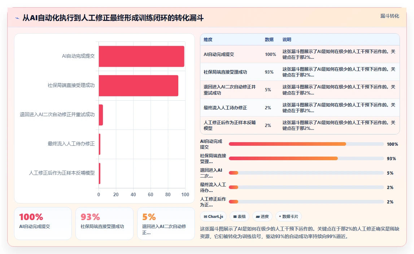Click the main title 从AI自动化执行到人工修正
414x254 pixels.
[x=113, y=18]
